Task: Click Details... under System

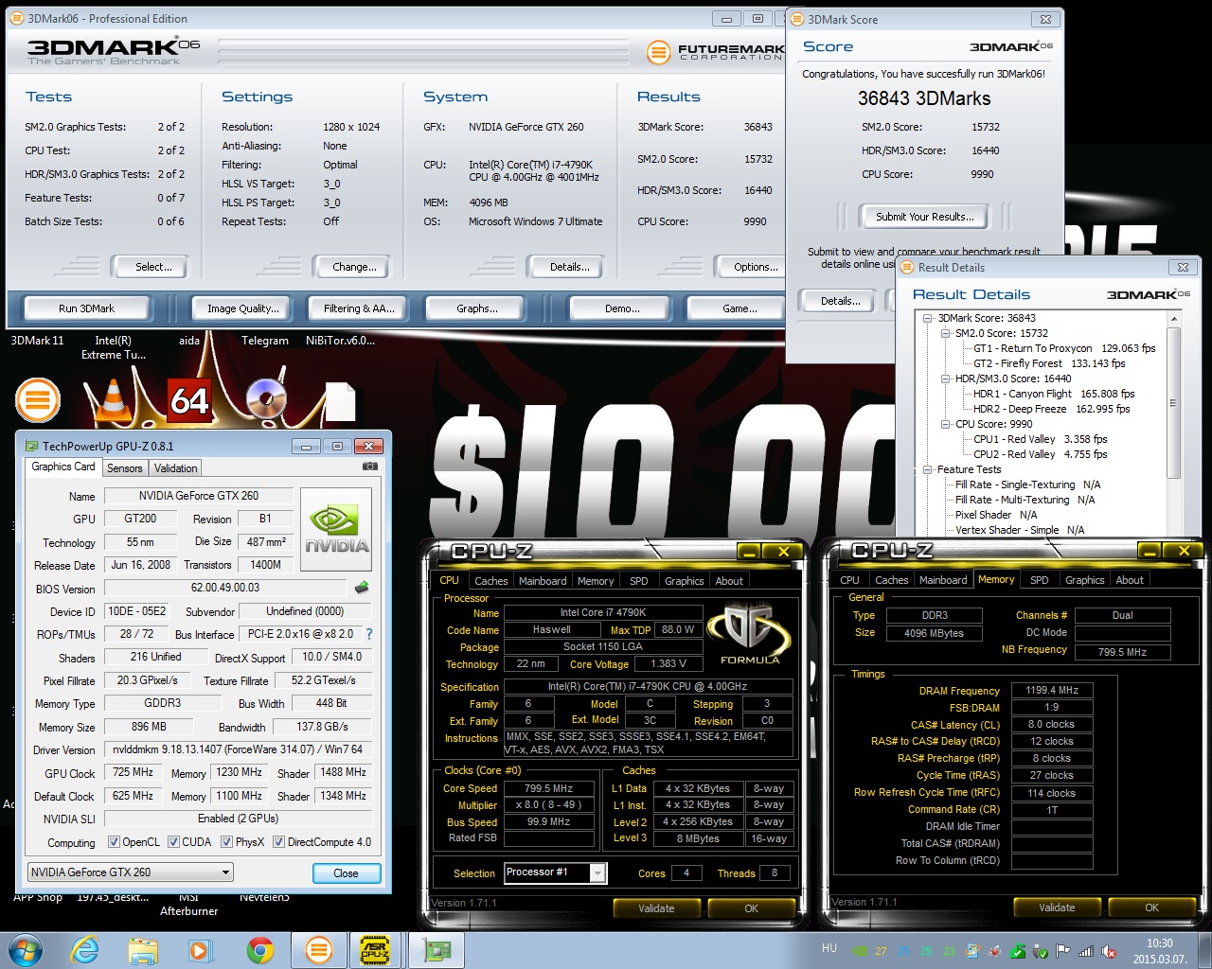Action: pyautogui.click(x=569, y=267)
